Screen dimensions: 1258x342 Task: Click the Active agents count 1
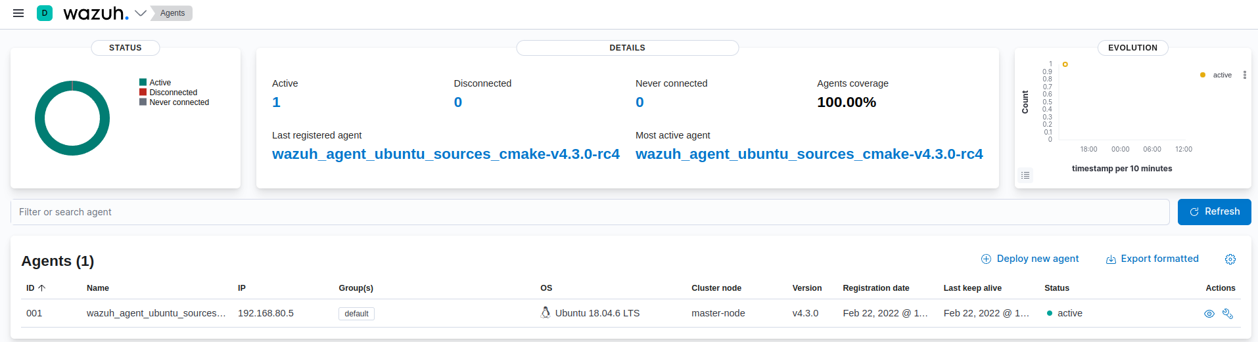tap(276, 102)
